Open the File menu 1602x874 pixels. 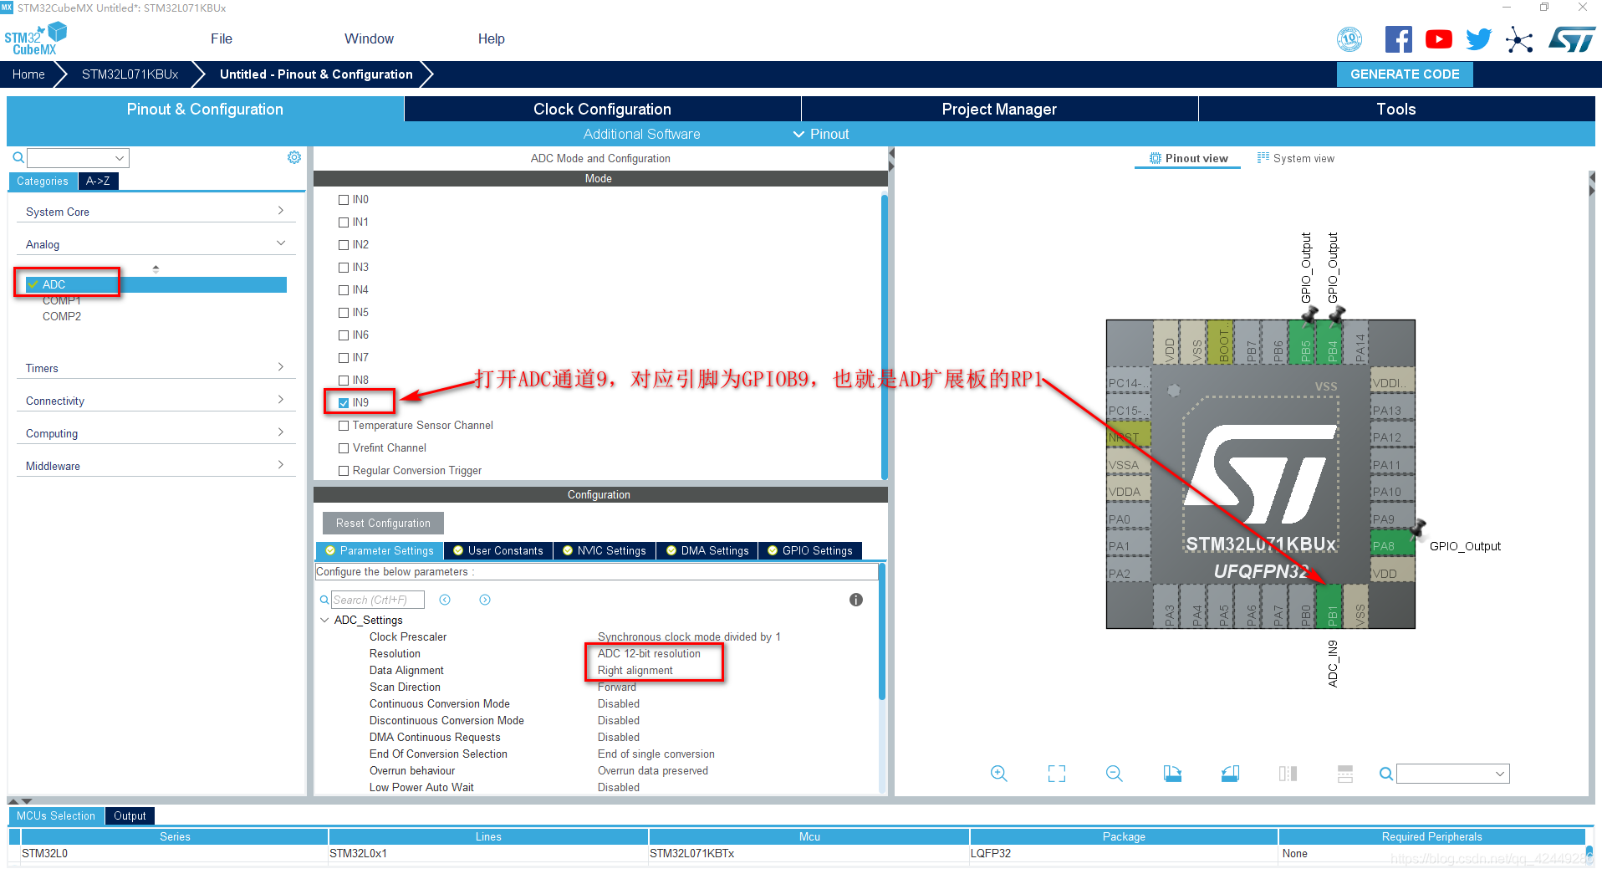coord(222,38)
